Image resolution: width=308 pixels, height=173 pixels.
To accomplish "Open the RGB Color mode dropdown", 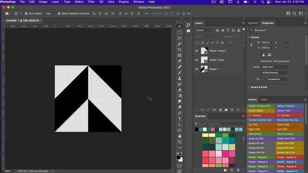I will pyautogui.click(x=275, y=67).
